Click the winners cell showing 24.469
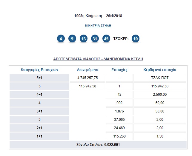The image size is (192, 156). [x=119, y=128]
